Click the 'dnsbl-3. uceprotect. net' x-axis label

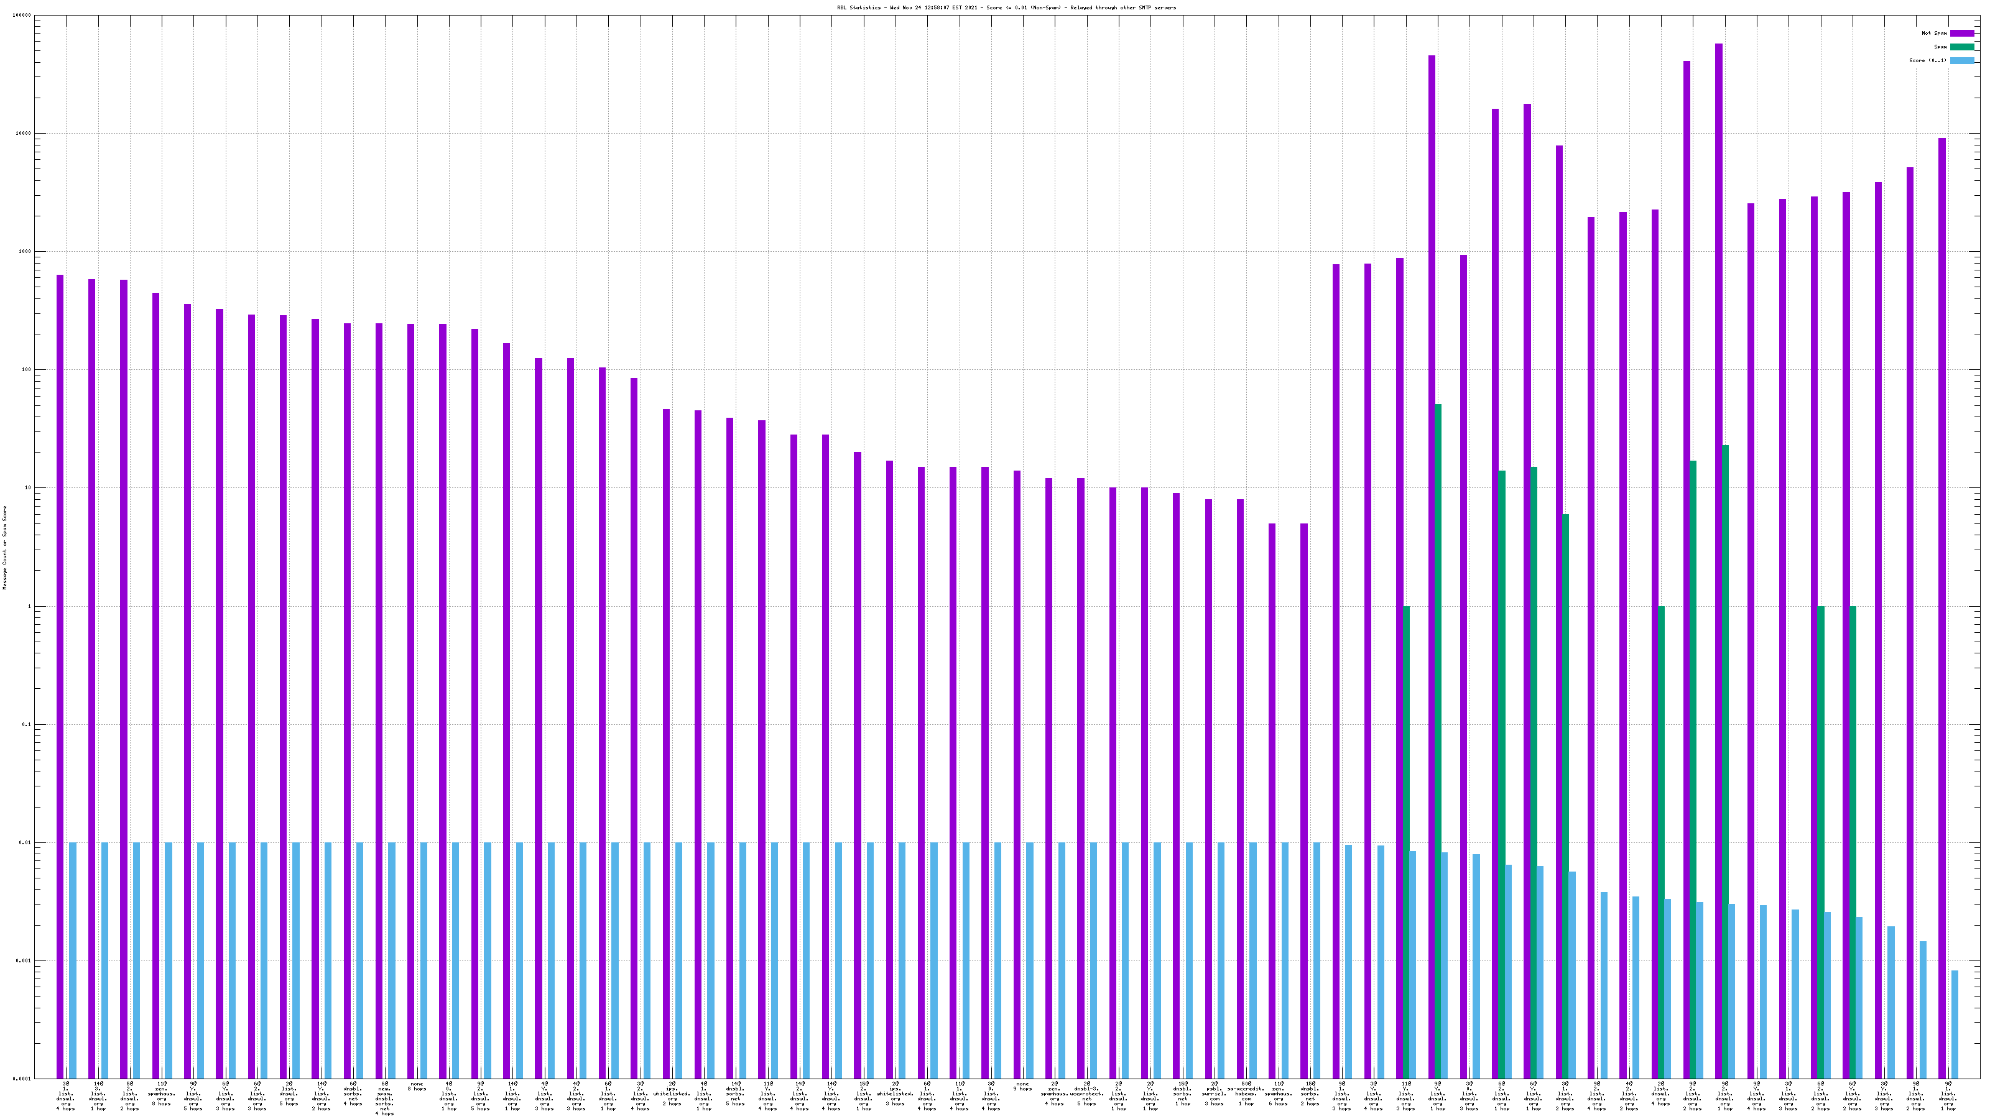(1086, 1094)
